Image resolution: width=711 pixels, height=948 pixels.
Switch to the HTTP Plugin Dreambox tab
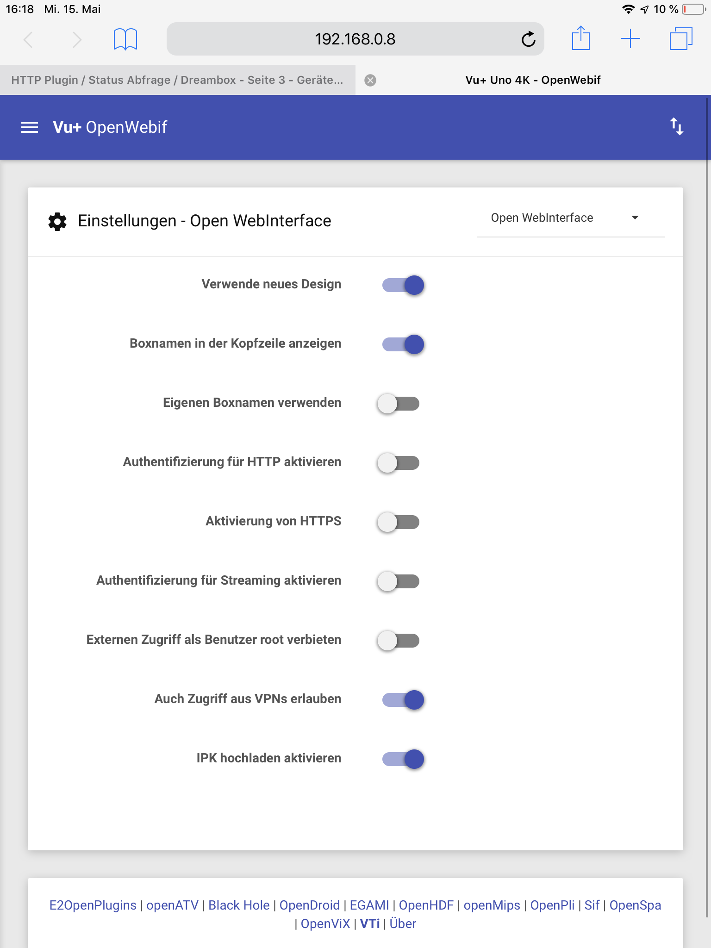coord(177,80)
